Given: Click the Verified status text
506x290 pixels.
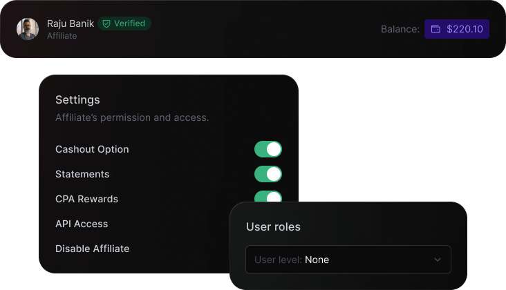Looking at the screenshot, I should [x=129, y=23].
